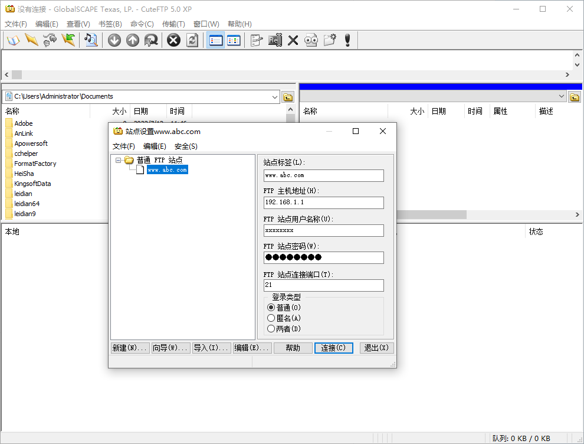Viewport: 584px width, 444px height.
Task: Click the Disconnect plug icon
Action: [x=50, y=40]
